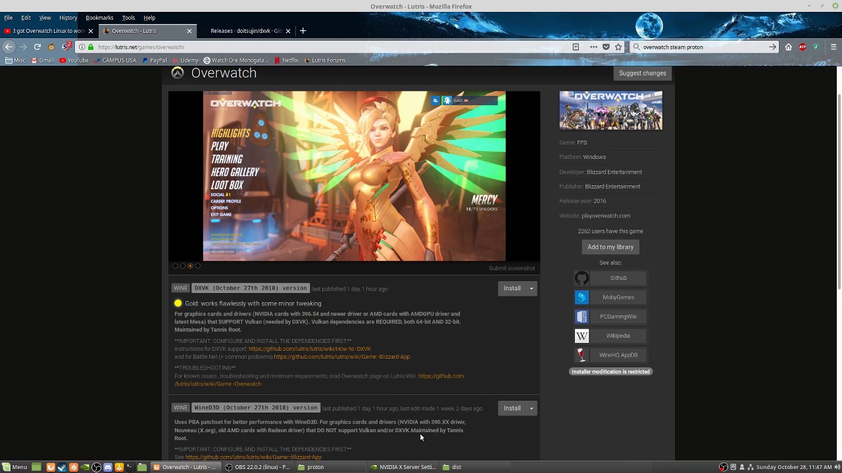Click Add to my library button
The height and width of the screenshot is (473, 842).
point(610,247)
